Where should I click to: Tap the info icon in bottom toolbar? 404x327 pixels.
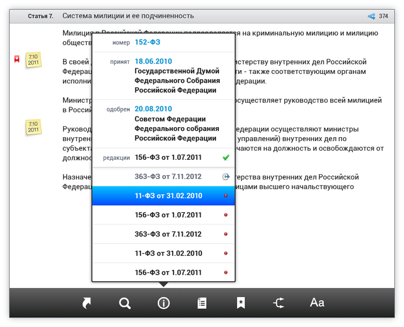pyautogui.click(x=164, y=303)
